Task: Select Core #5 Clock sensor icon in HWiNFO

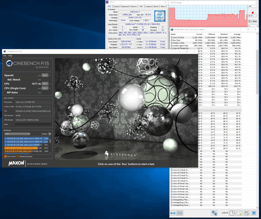Action: pyautogui.click(x=172, y=37)
